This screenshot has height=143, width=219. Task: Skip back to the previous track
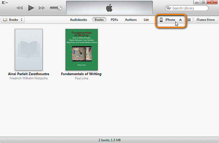(x=20, y=8)
